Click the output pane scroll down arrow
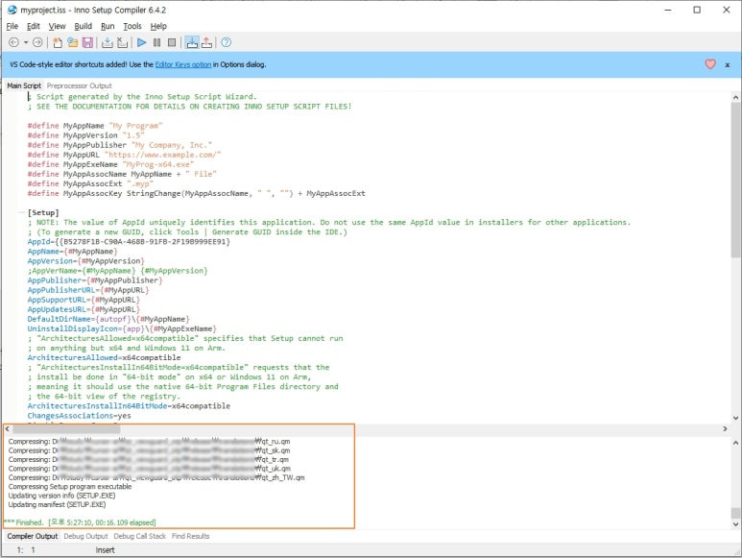The width and height of the screenshot is (742, 558). pos(735,524)
